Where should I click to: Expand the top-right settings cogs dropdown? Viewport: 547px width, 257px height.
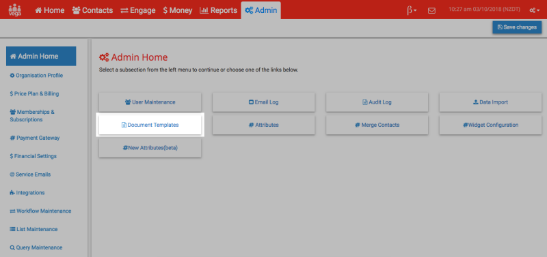(x=535, y=10)
